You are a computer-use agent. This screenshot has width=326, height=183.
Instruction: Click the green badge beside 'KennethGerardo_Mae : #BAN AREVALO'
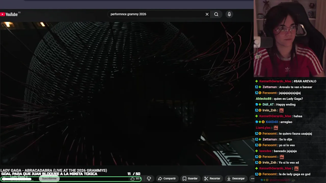257,81
